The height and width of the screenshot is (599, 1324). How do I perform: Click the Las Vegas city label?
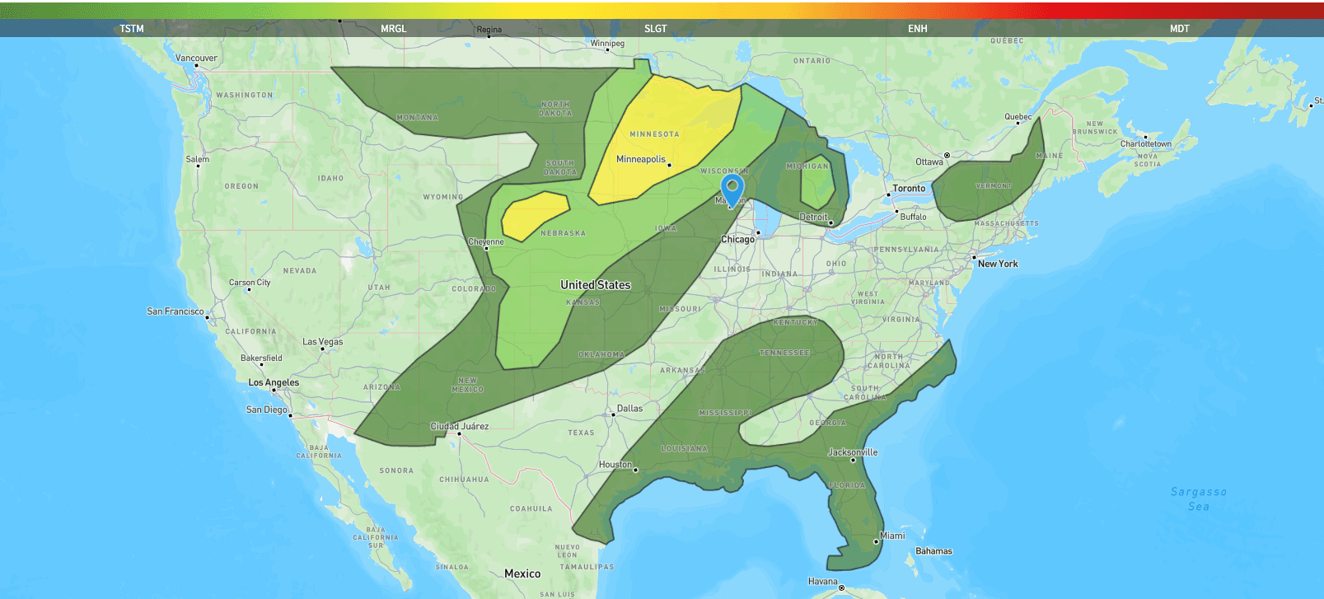[x=323, y=342]
